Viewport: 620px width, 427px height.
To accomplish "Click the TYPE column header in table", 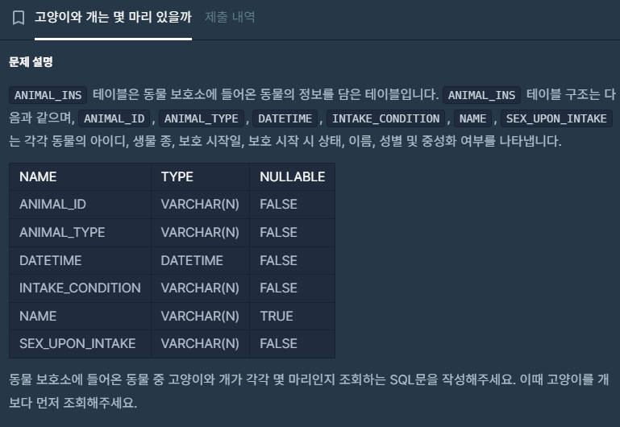I will (177, 176).
